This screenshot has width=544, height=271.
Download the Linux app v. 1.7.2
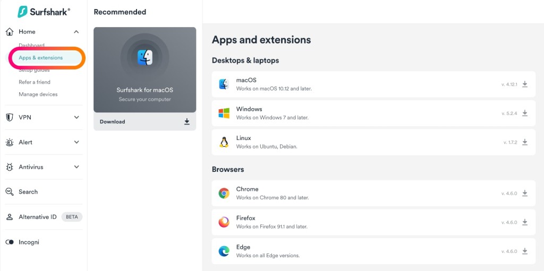point(525,142)
